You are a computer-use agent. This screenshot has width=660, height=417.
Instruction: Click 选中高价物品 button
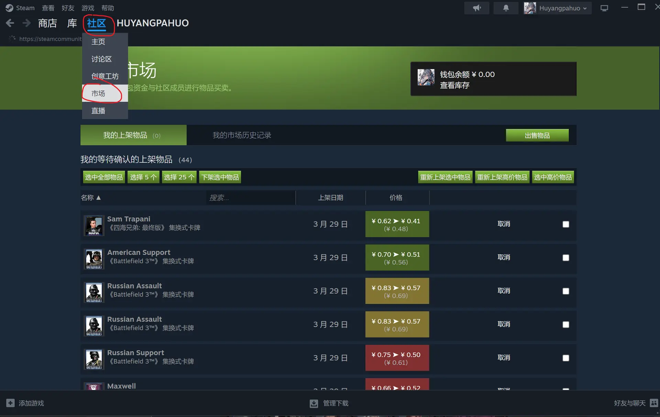(x=553, y=177)
